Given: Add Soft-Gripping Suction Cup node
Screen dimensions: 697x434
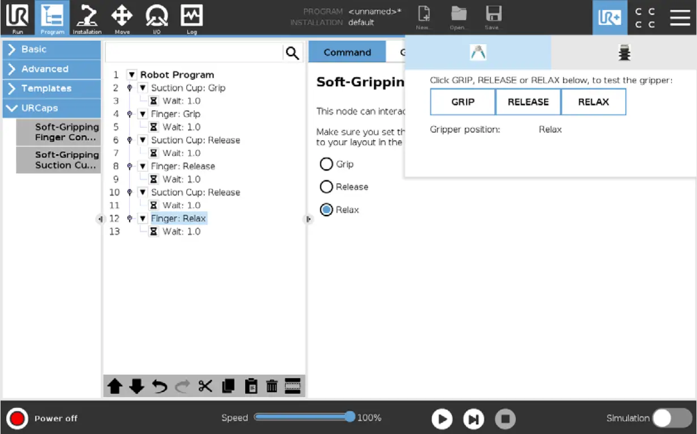Looking at the screenshot, I should [x=58, y=160].
